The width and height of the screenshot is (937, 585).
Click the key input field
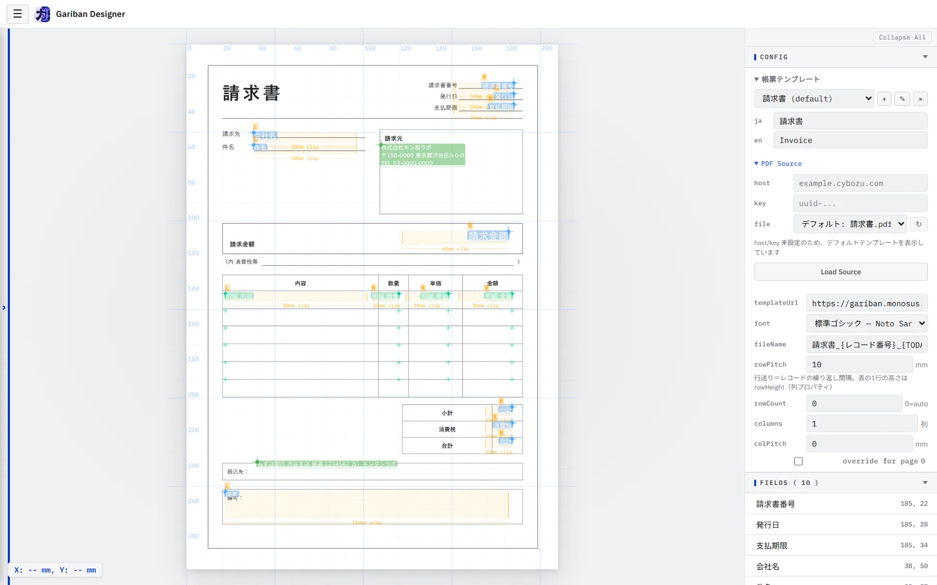pyautogui.click(x=860, y=203)
